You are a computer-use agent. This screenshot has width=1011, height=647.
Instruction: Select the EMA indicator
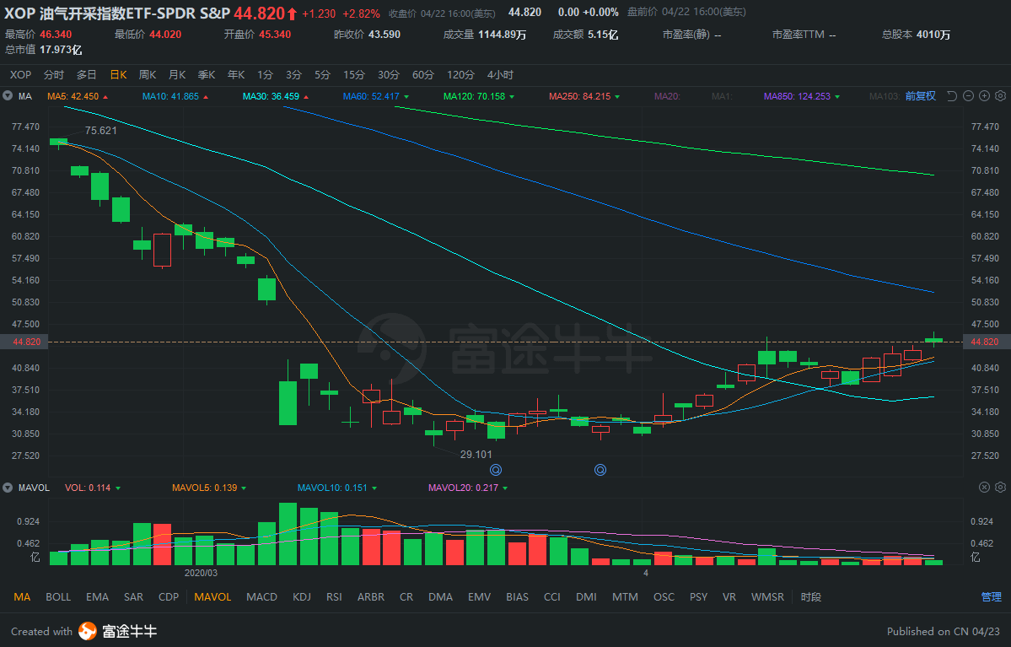pyautogui.click(x=97, y=596)
